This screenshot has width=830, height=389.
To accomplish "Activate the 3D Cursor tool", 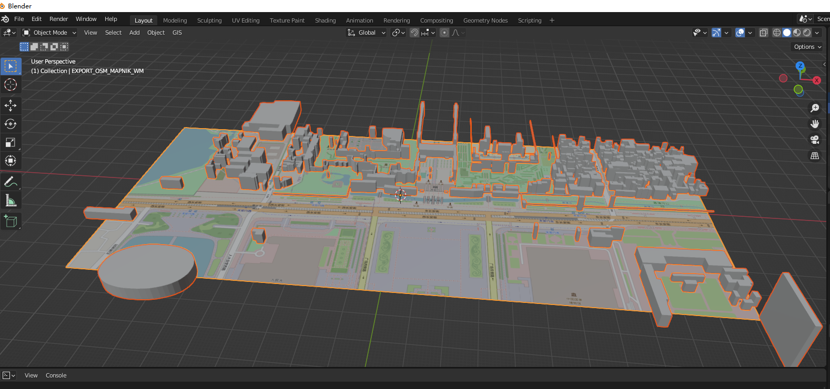I will [11, 85].
